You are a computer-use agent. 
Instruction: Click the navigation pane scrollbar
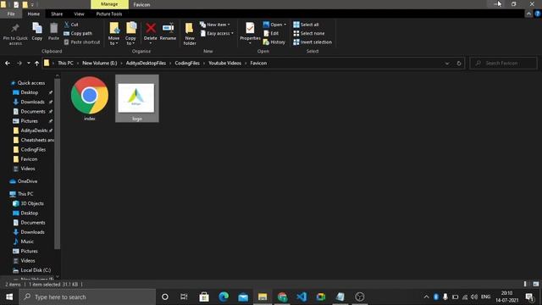coord(58,164)
